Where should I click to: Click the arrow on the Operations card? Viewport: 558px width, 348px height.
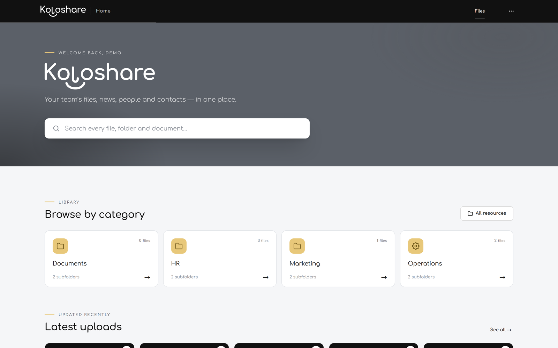point(503,277)
